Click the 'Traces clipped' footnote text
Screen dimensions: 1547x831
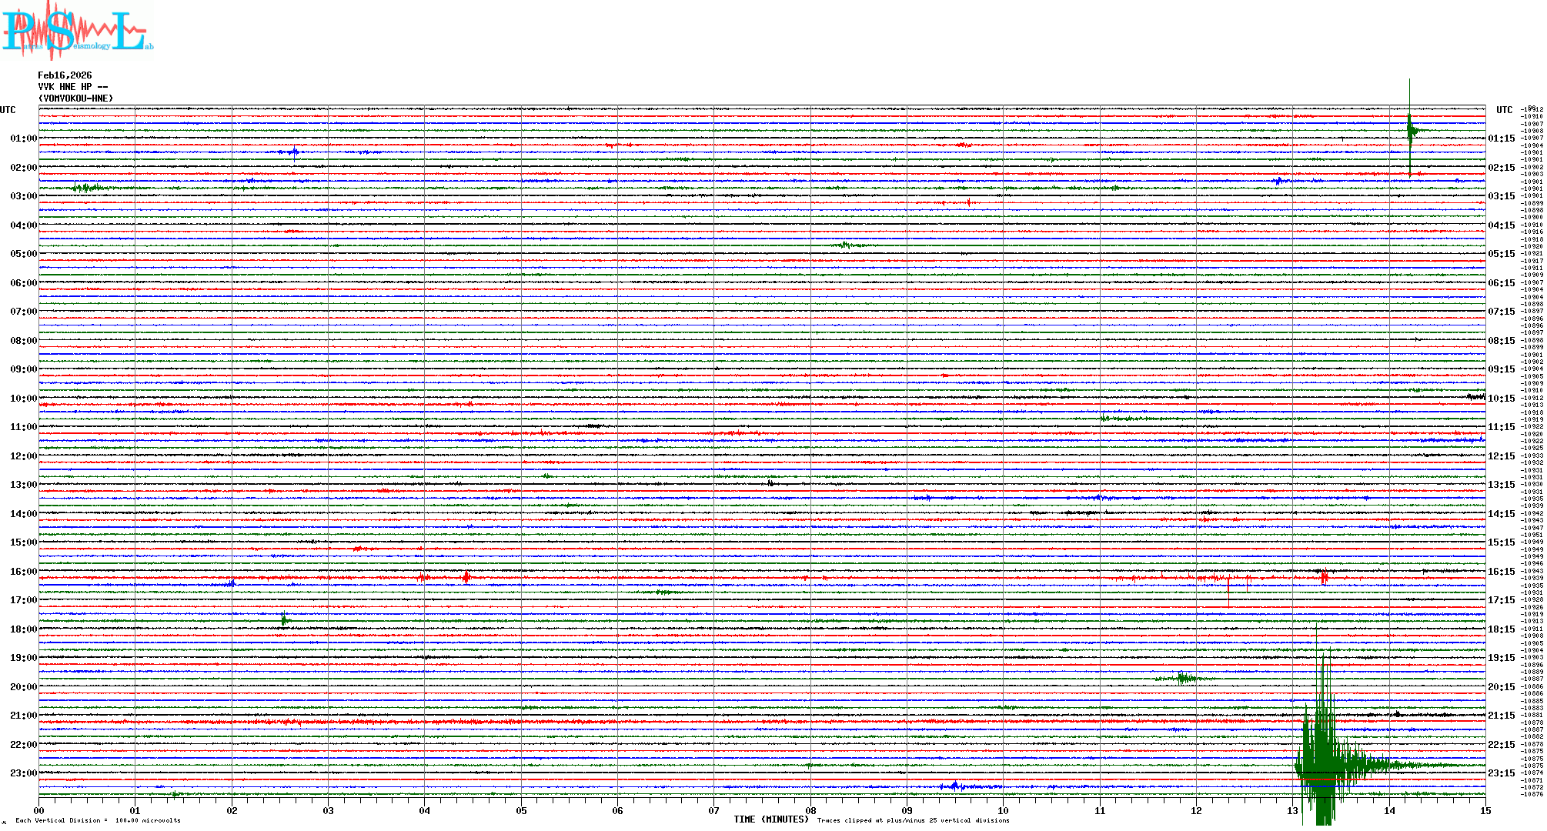(x=913, y=820)
